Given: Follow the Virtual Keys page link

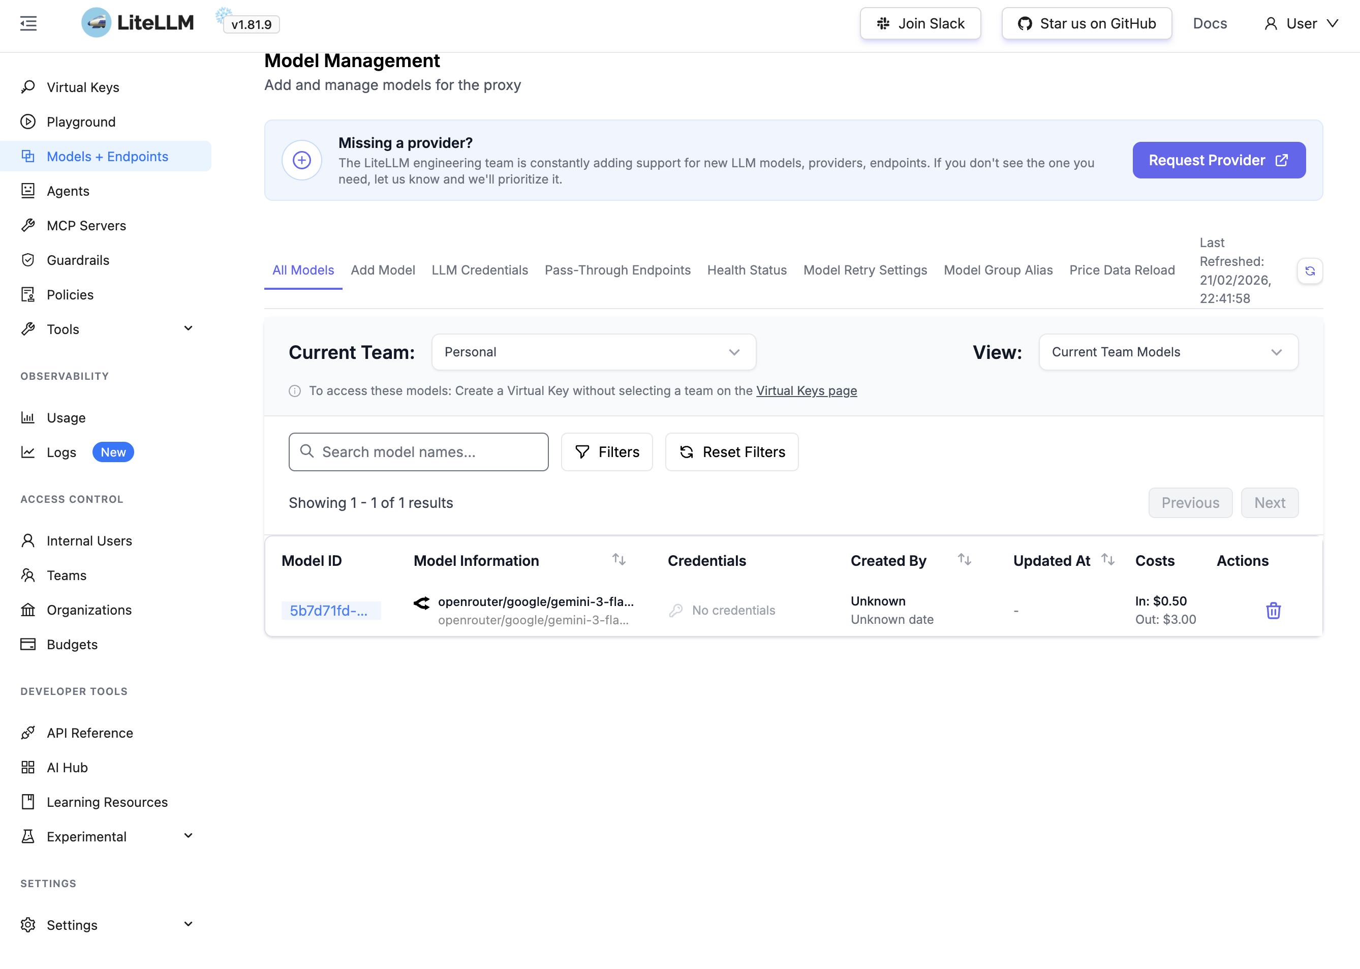Looking at the screenshot, I should click(x=807, y=391).
